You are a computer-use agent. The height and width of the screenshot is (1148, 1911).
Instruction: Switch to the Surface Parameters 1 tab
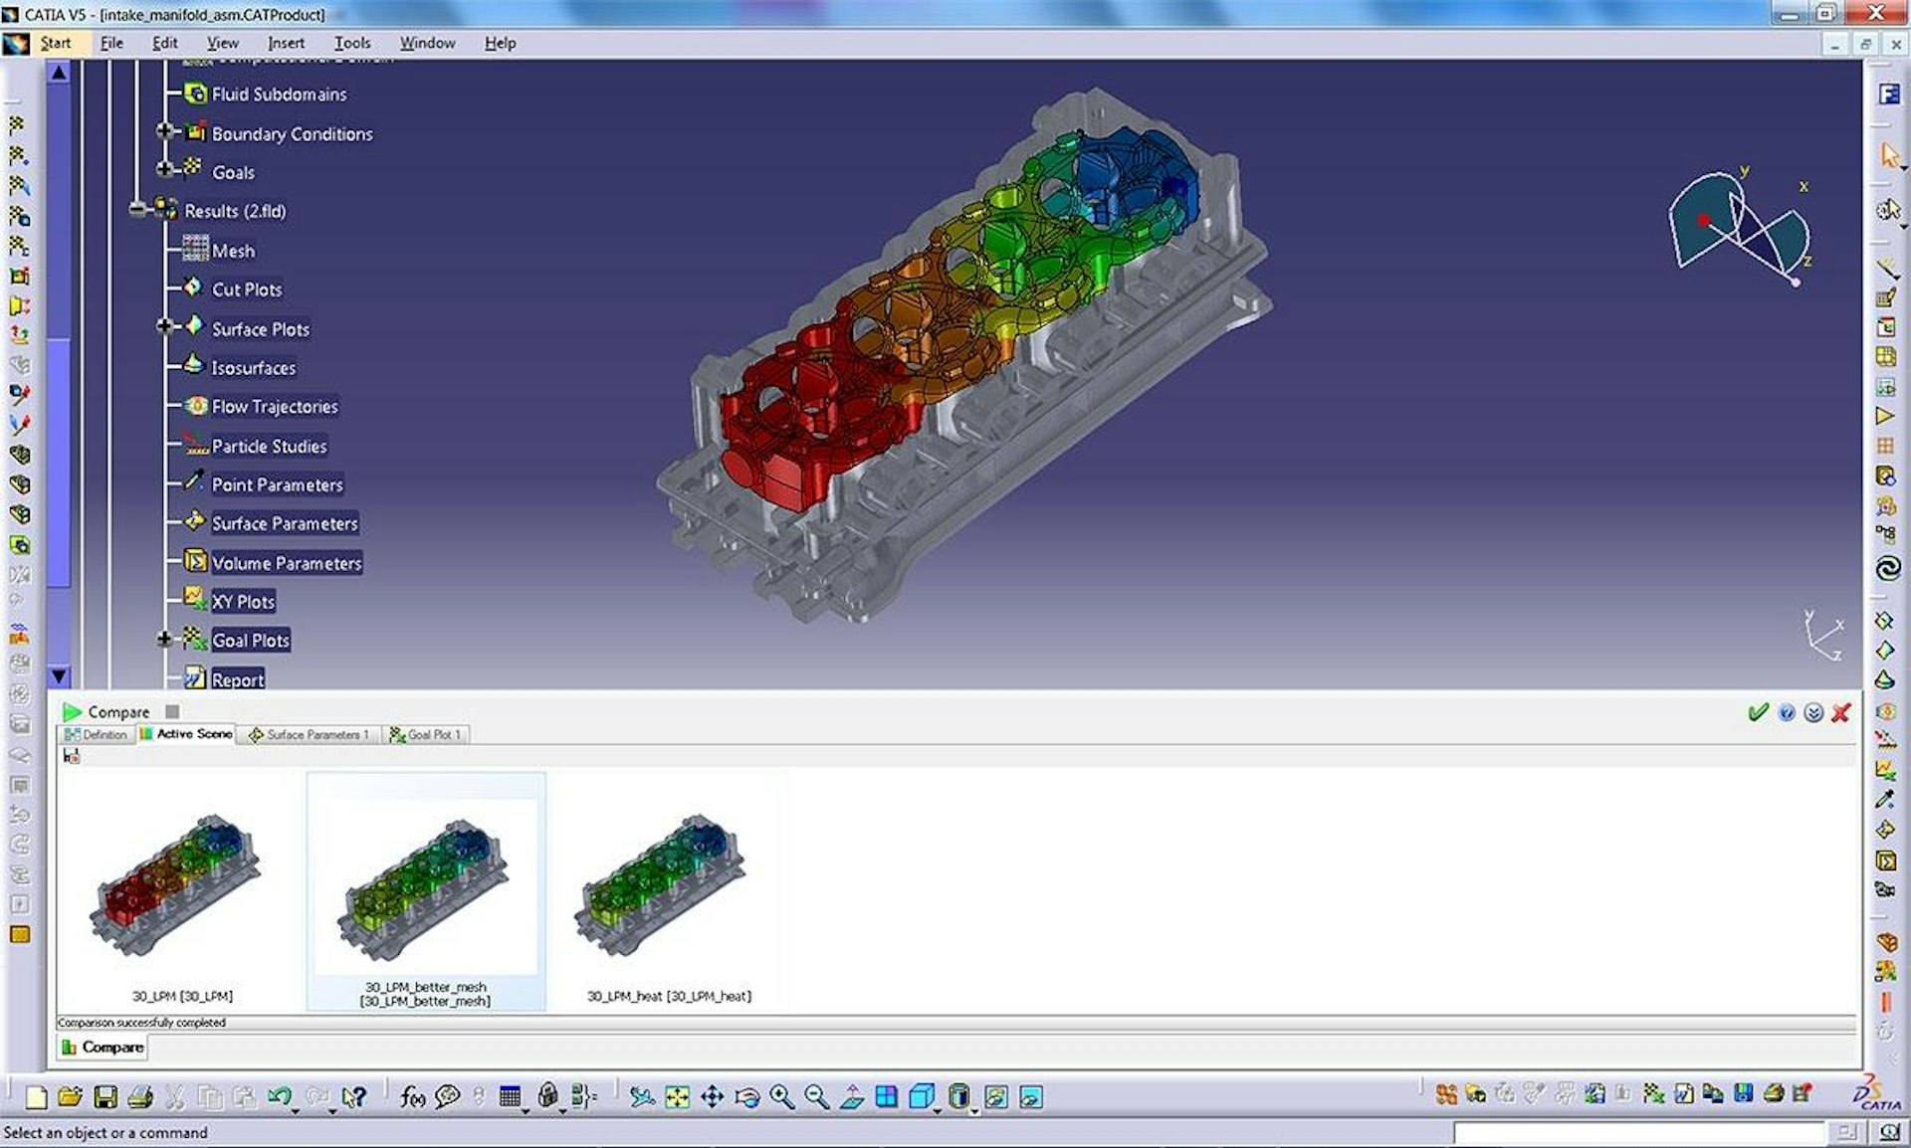coord(310,735)
